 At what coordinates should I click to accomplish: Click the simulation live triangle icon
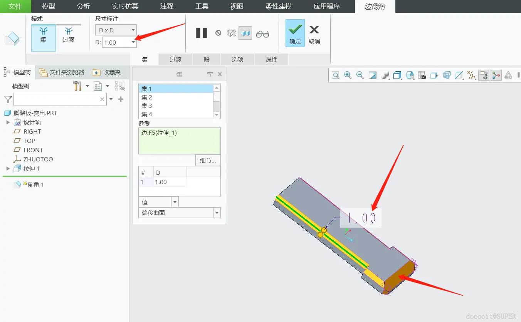(508, 75)
